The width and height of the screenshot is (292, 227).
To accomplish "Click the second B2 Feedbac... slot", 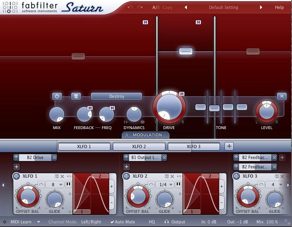I will 255,167.
